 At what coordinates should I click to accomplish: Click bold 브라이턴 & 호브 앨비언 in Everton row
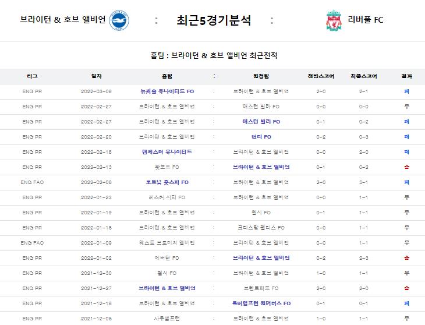point(261,258)
